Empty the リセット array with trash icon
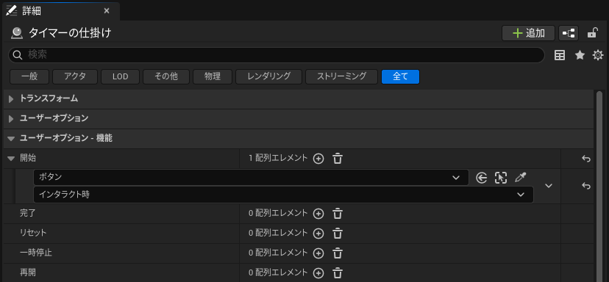Viewport: 609px width, 282px height. click(x=338, y=234)
